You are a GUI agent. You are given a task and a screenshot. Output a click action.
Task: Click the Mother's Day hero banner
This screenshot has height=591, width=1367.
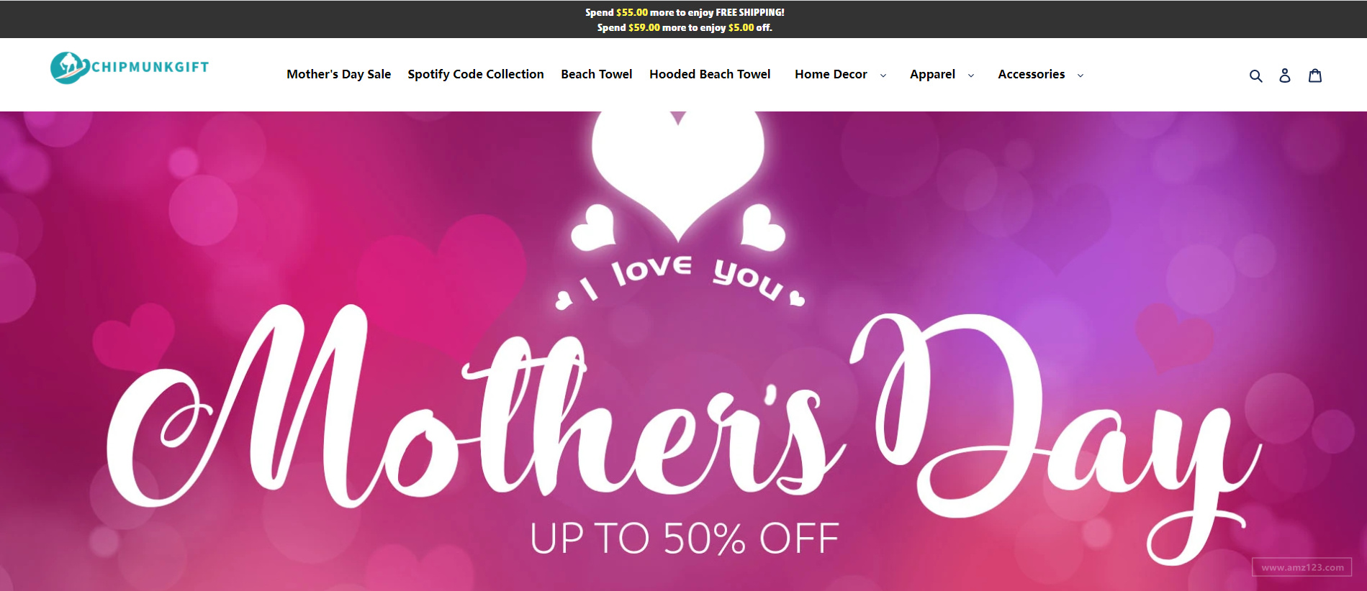pos(683,351)
